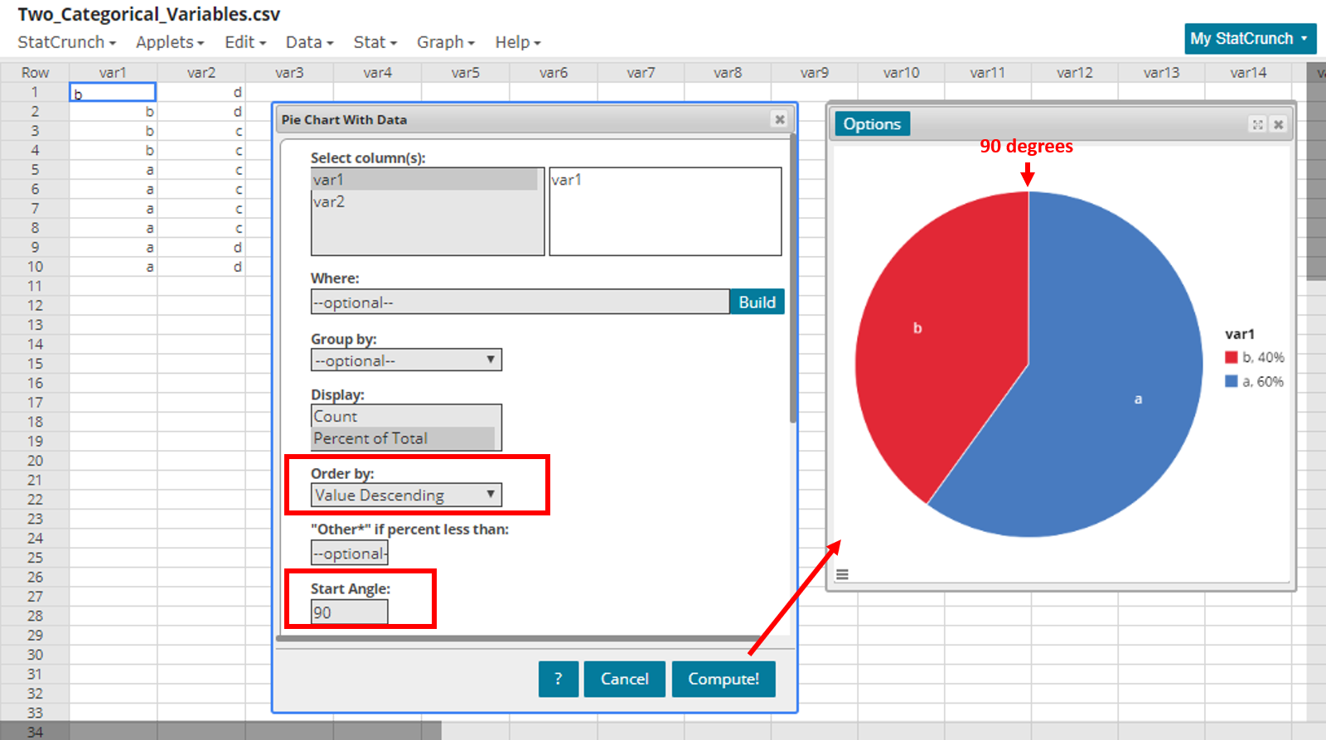Expand the Order by Value Descending dropdown

tap(406, 495)
